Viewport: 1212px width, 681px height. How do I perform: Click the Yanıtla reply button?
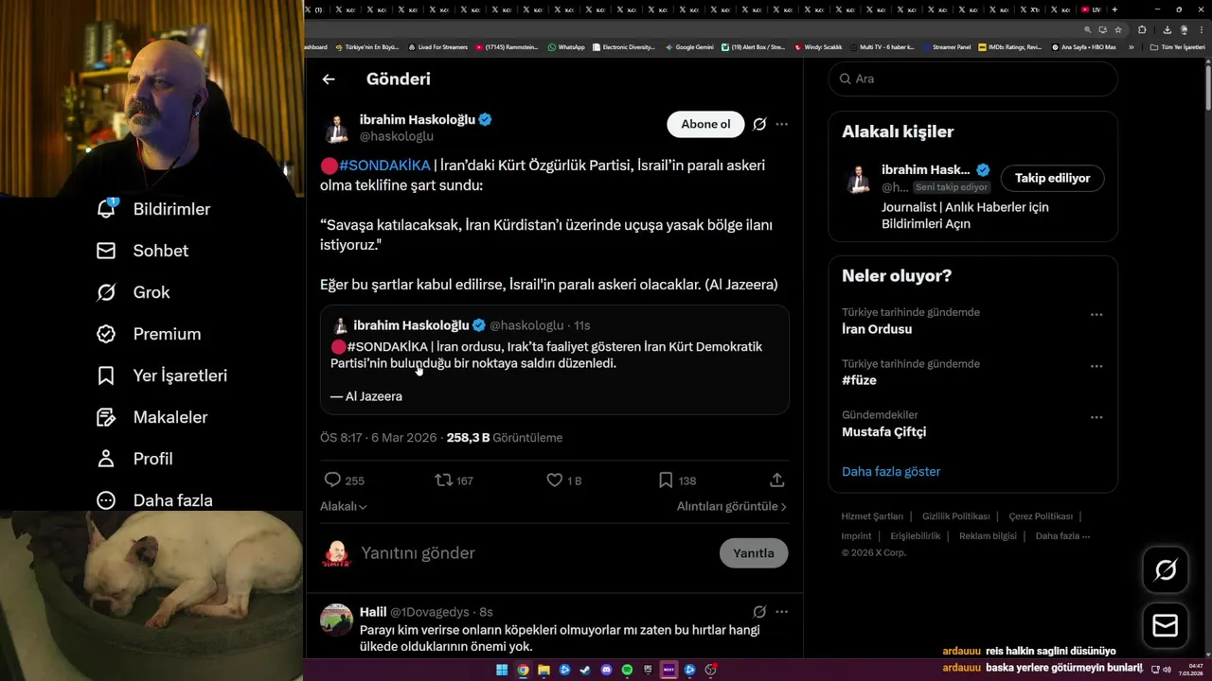(754, 553)
